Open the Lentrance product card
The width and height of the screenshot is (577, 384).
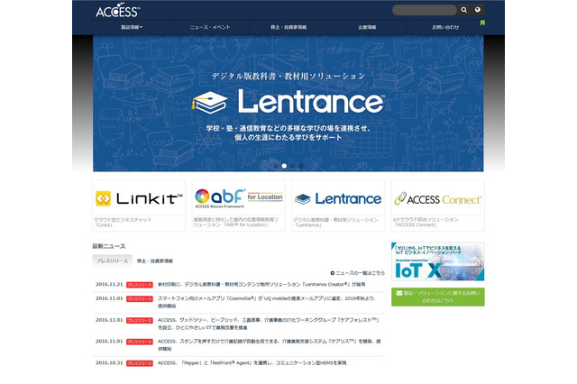click(x=338, y=206)
